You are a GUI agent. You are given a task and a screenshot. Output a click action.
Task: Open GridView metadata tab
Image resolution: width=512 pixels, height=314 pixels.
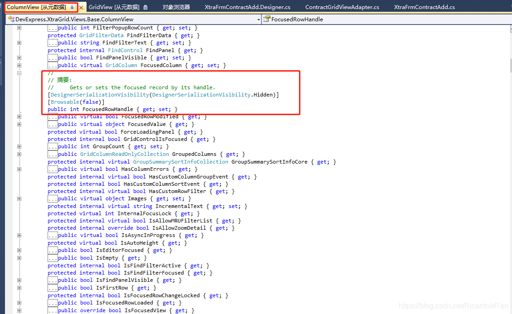pos(114,7)
